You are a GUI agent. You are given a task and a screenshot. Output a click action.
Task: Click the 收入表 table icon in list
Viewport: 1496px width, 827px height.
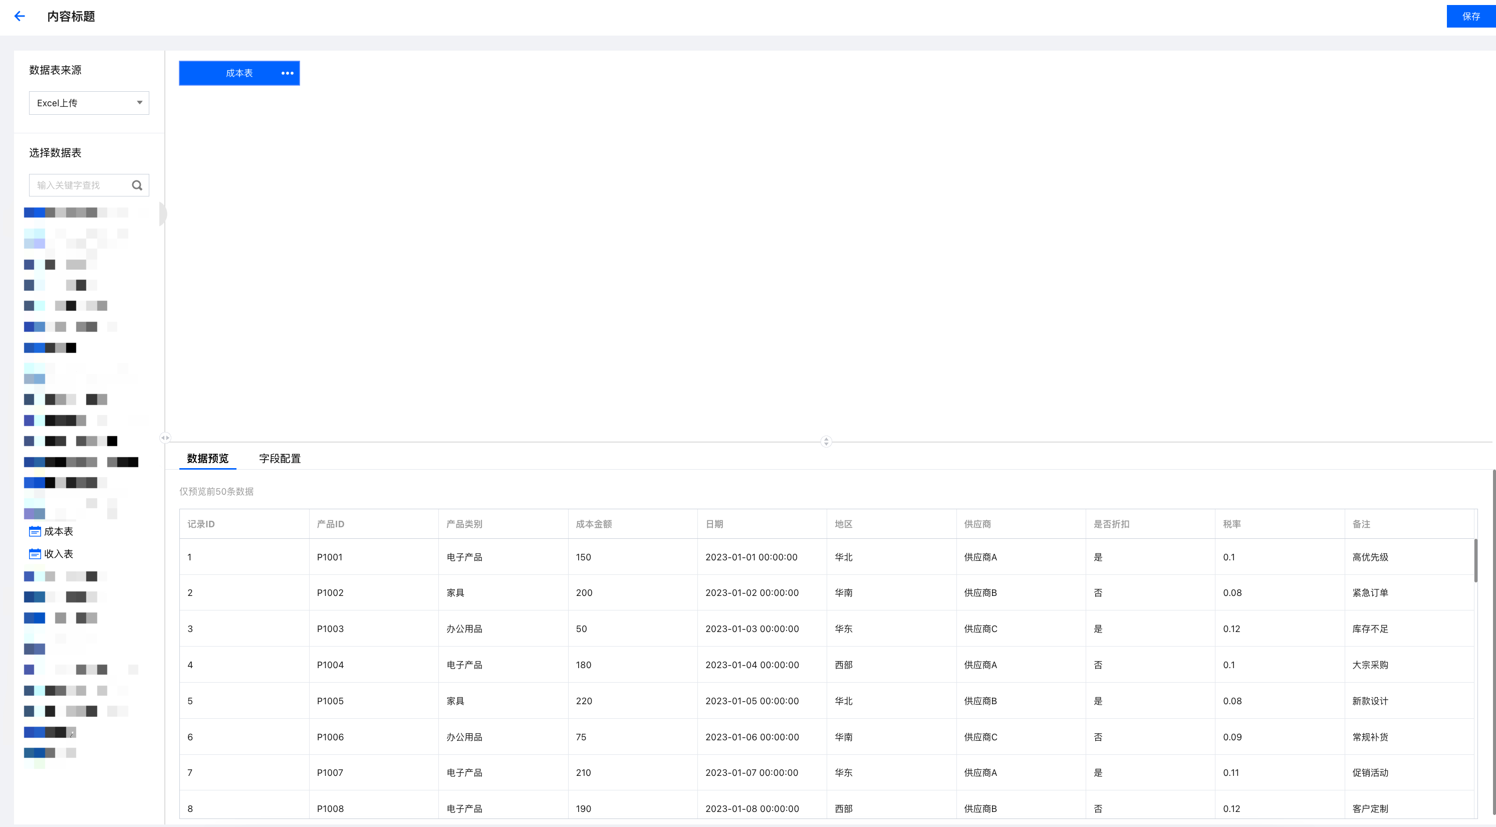coord(35,554)
